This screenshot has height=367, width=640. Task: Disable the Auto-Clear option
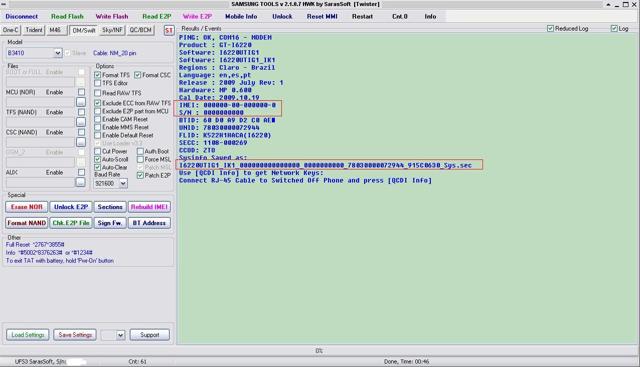pos(98,167)
